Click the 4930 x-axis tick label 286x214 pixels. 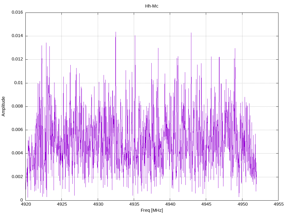click(98, 204)
